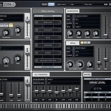Grab the Modulation module reorder grip
Viewport: 111px width, 111px height.
59,22
